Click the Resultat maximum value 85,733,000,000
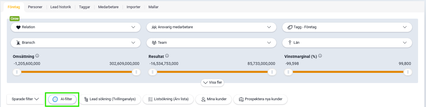Viewport: 426px width, 107px height. point(261,64)
